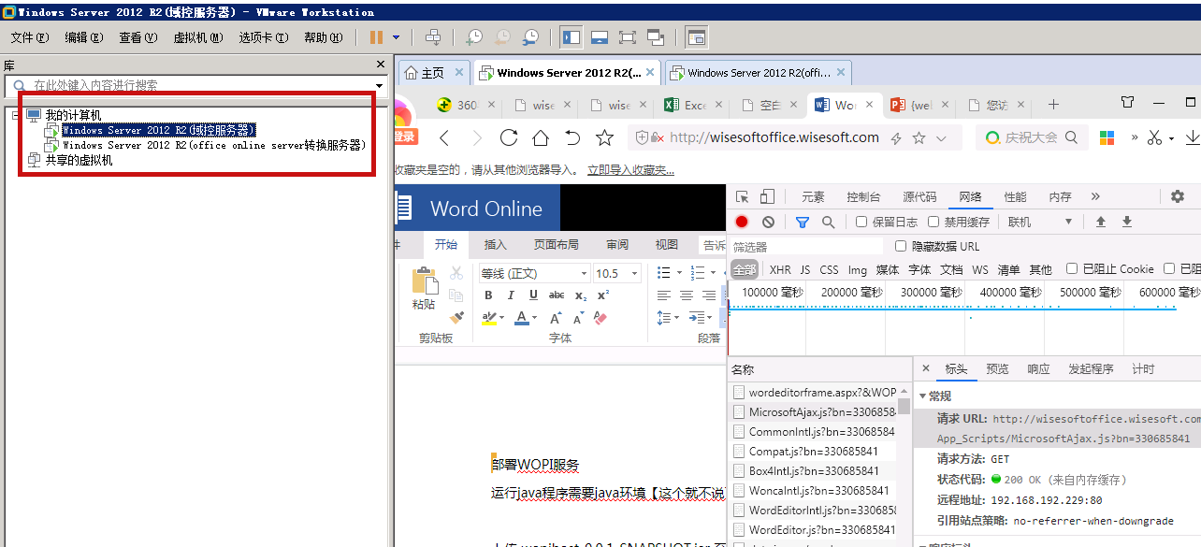Click browser reload icon
1201x547 pixels.
coord(509,138)
